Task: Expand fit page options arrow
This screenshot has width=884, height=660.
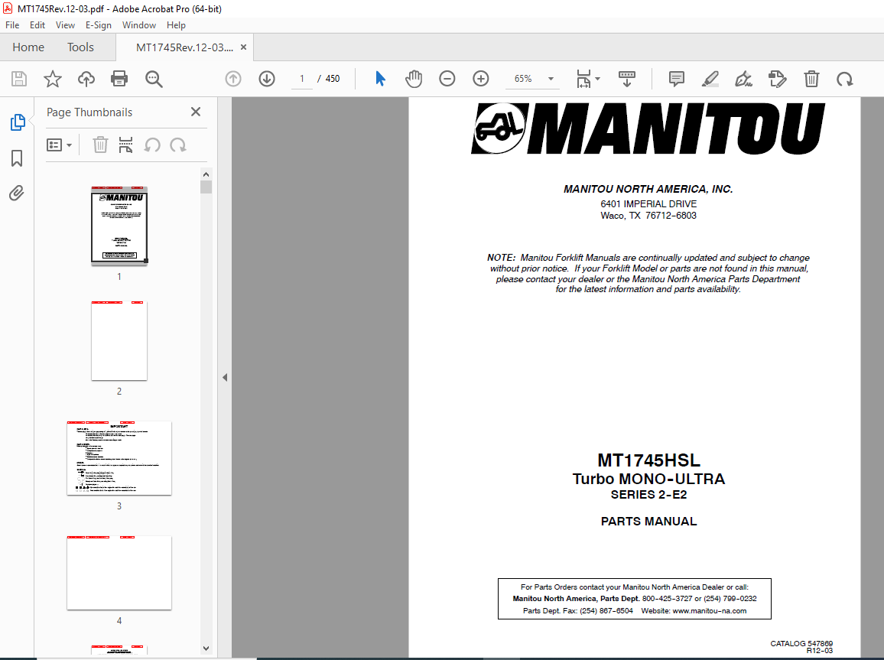Action: click(597, 79)
